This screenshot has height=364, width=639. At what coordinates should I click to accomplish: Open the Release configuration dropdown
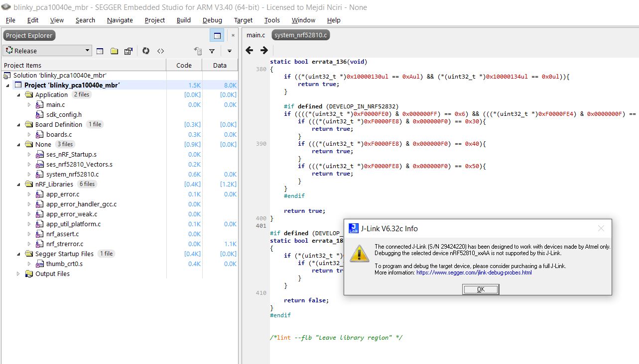pos(47,51)
